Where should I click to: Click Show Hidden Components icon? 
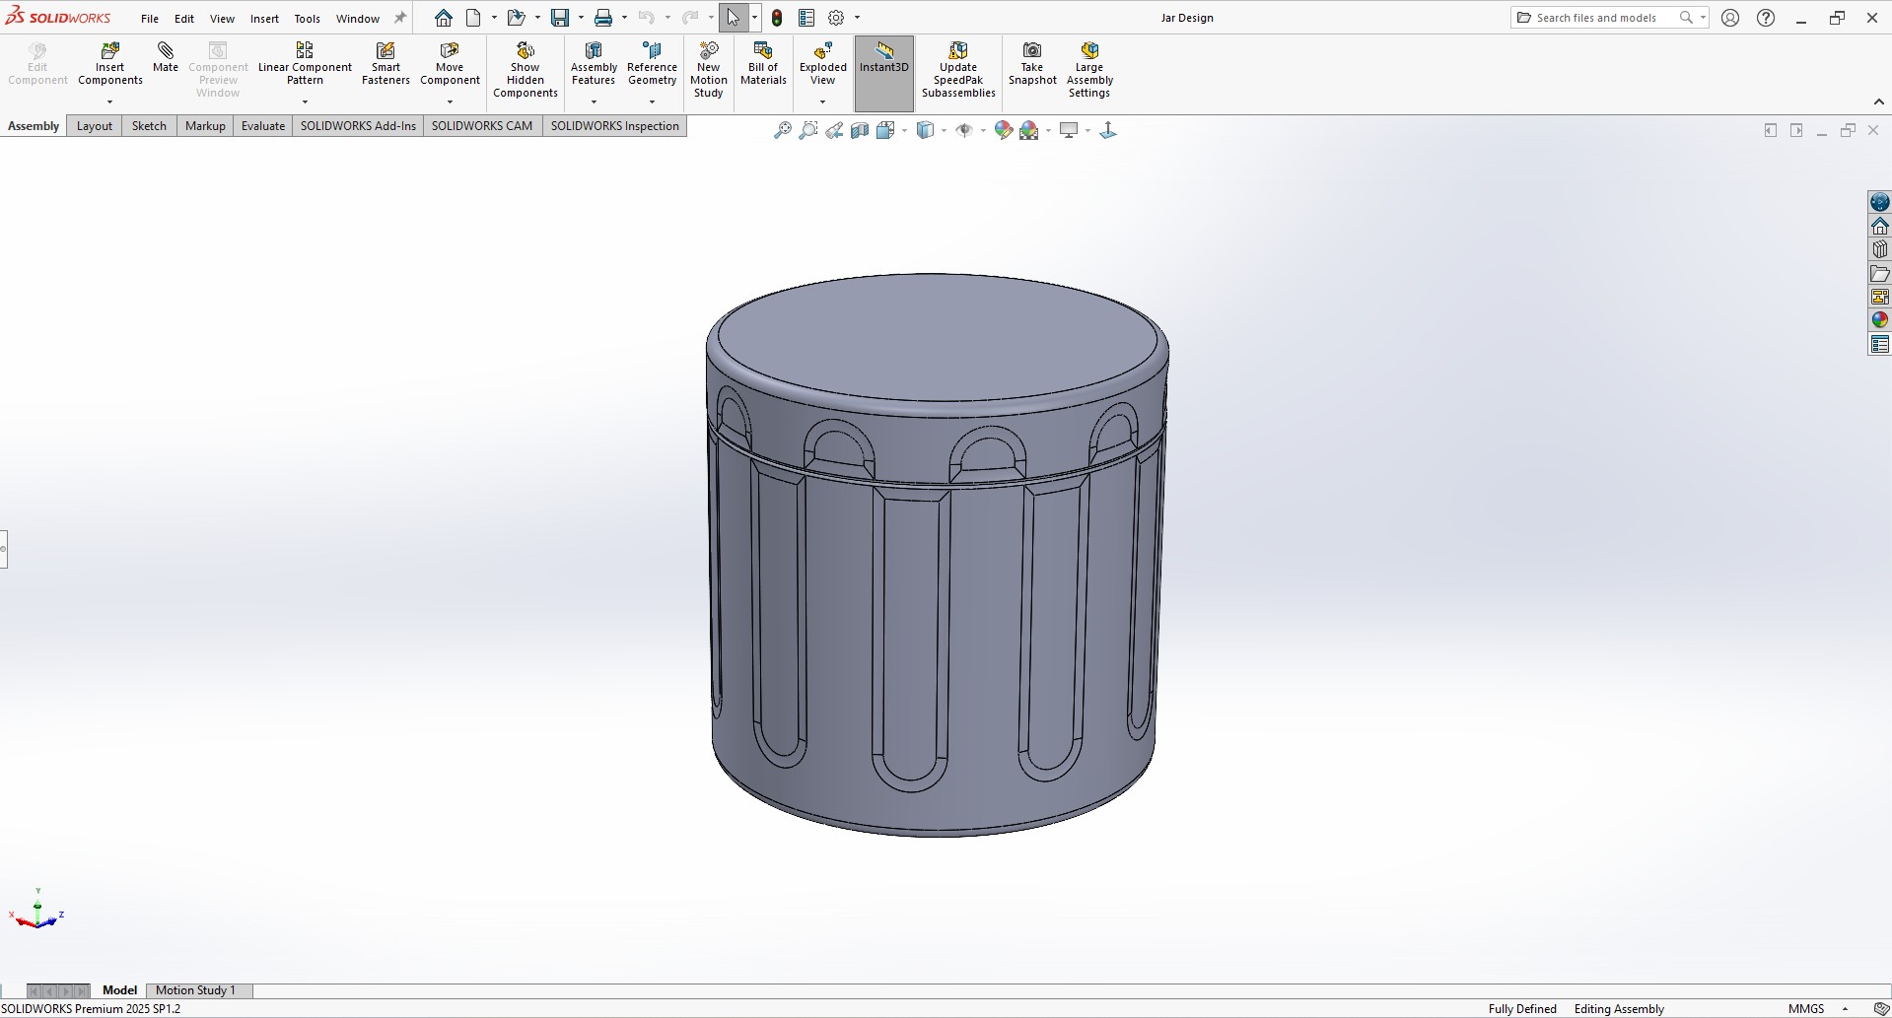(526, 51)
